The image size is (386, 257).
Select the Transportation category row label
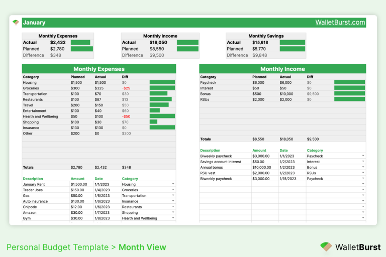click(x=35, y=94)
